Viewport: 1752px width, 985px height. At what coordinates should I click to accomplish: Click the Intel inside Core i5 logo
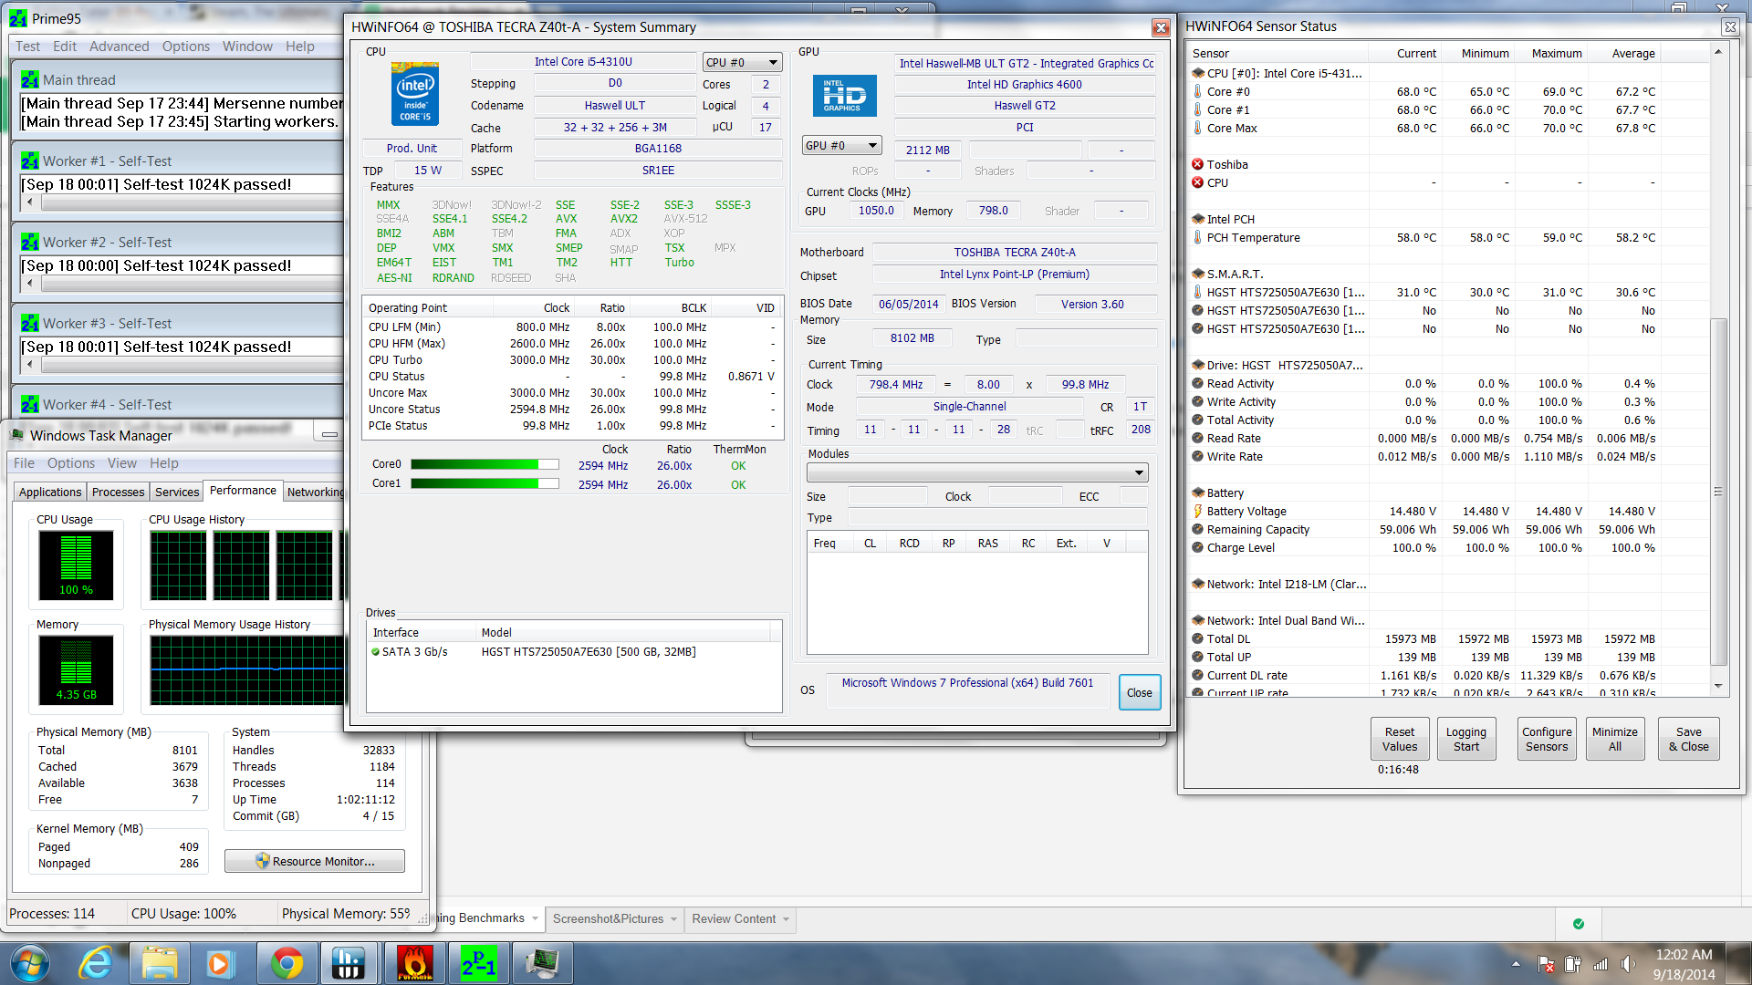pos(415,94)
